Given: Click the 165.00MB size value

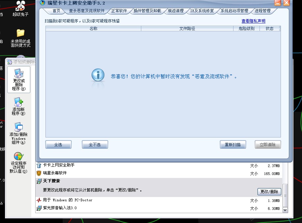Looking at the screenshot, I should pos(272,174).
